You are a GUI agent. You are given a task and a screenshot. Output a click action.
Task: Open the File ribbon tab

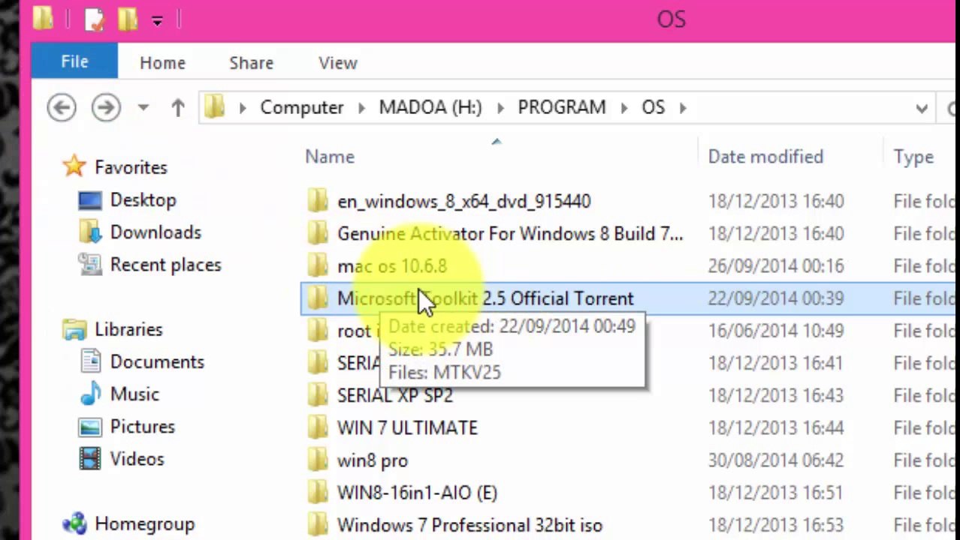[x=74, y=61]
